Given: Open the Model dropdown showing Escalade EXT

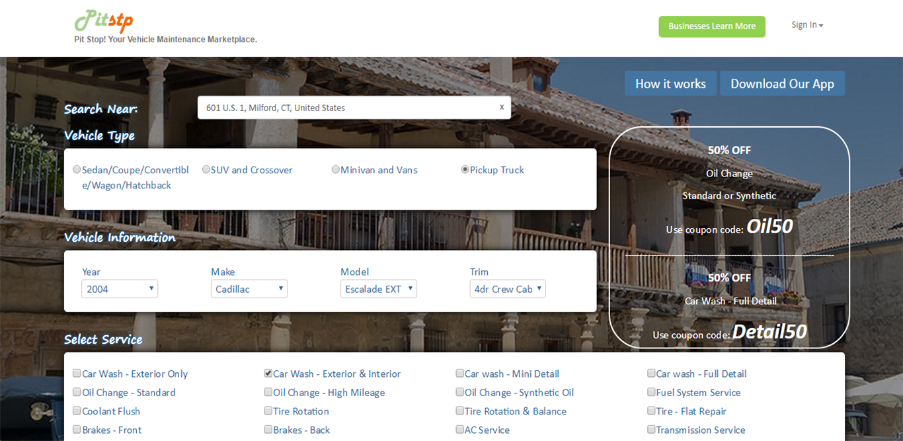Looking at the screenshot, I should 378,289.
